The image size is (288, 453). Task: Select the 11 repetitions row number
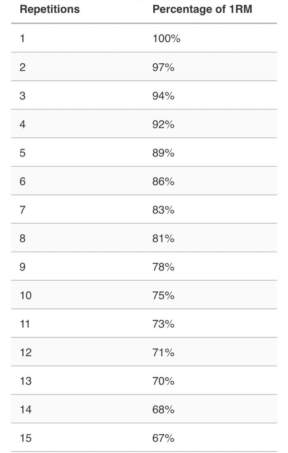click(x=25, y=324)
